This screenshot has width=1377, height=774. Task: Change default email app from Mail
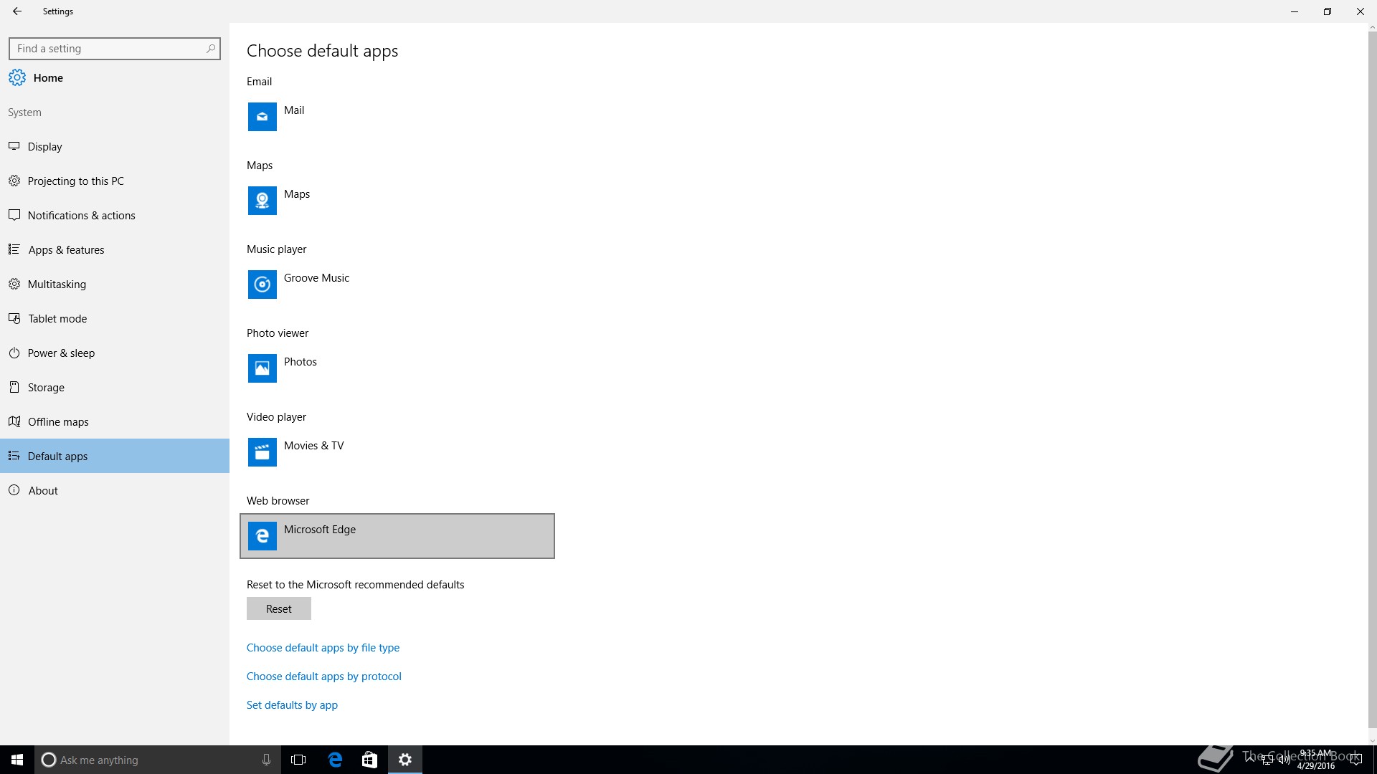pyautogui.click(x=397, y=117)
